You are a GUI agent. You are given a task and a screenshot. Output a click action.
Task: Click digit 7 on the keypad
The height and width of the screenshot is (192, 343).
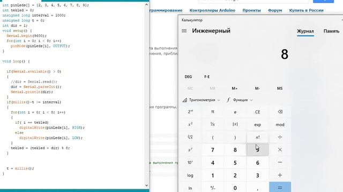(213, 150)
